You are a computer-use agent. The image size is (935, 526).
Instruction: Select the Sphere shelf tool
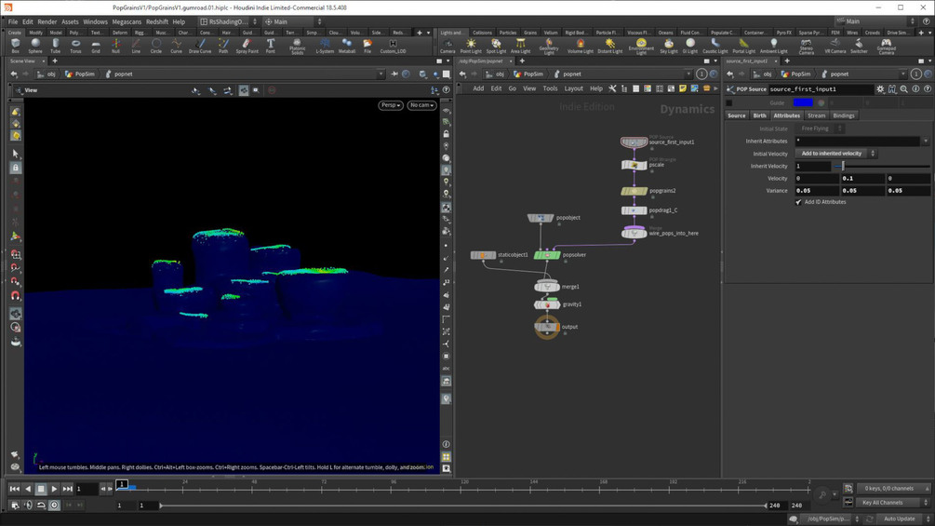[x=35, y=46]
